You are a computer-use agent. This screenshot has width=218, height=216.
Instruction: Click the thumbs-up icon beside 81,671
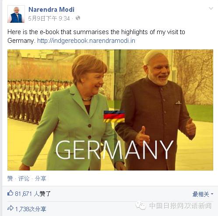point(10,193)
